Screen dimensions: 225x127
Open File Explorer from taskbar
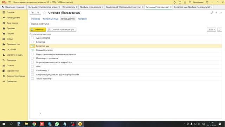pos(27,124)
